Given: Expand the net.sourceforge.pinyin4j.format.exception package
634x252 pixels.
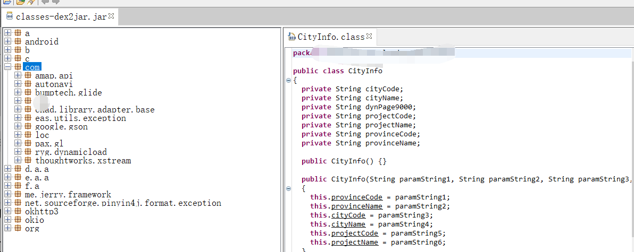Looking at the screenshot, I should (7, 203).
